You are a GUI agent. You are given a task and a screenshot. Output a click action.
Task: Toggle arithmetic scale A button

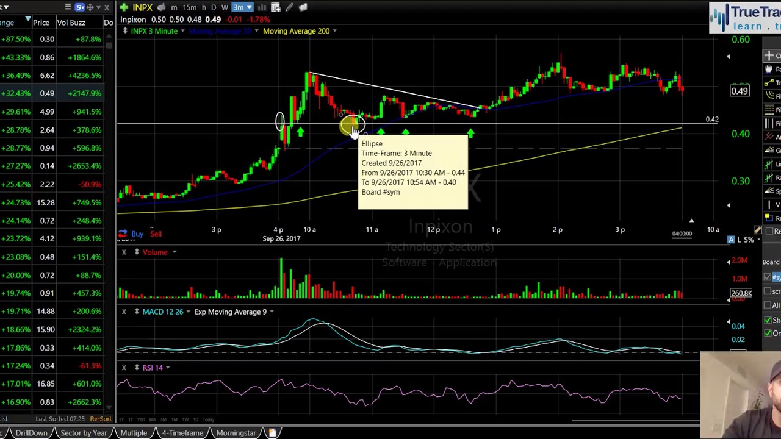tap(731, 240)
